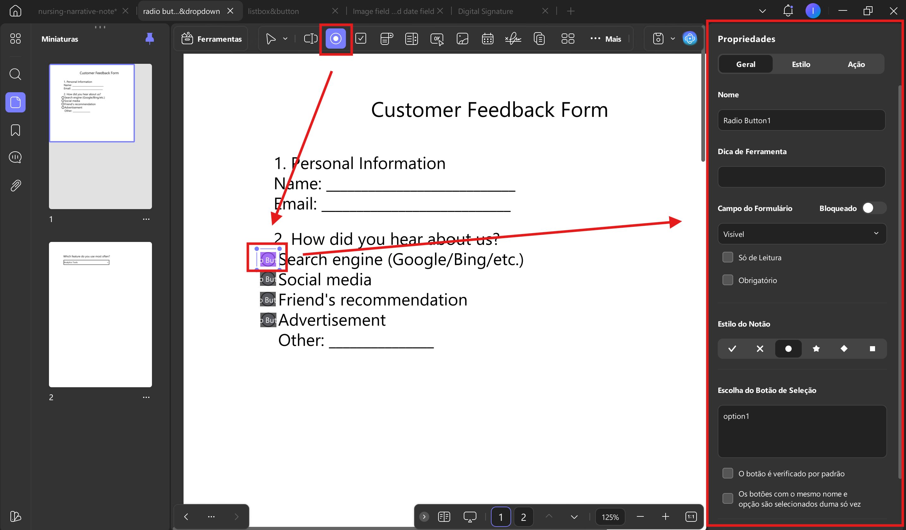
Task: Switch to the listbox&button document tab
Action: 273,11
